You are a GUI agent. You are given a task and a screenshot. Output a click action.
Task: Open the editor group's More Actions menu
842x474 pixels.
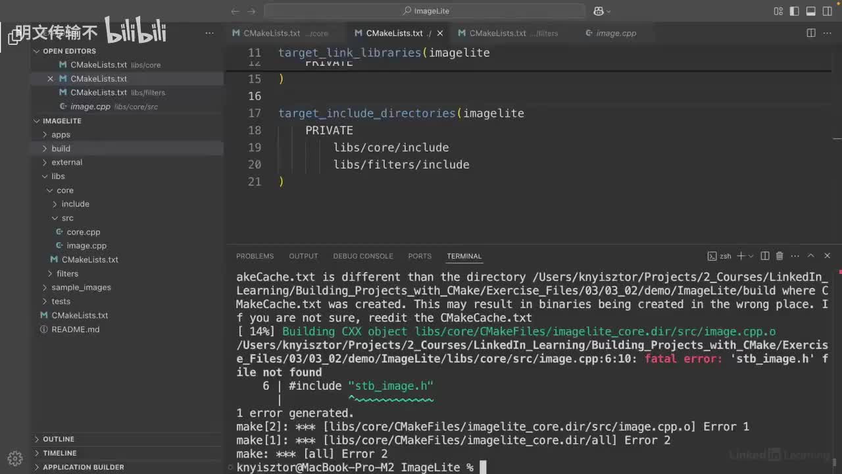point(828,33)
